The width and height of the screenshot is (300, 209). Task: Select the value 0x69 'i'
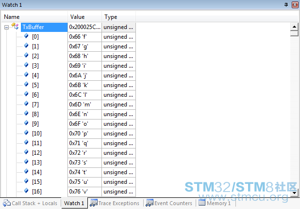tap(84, 66)
